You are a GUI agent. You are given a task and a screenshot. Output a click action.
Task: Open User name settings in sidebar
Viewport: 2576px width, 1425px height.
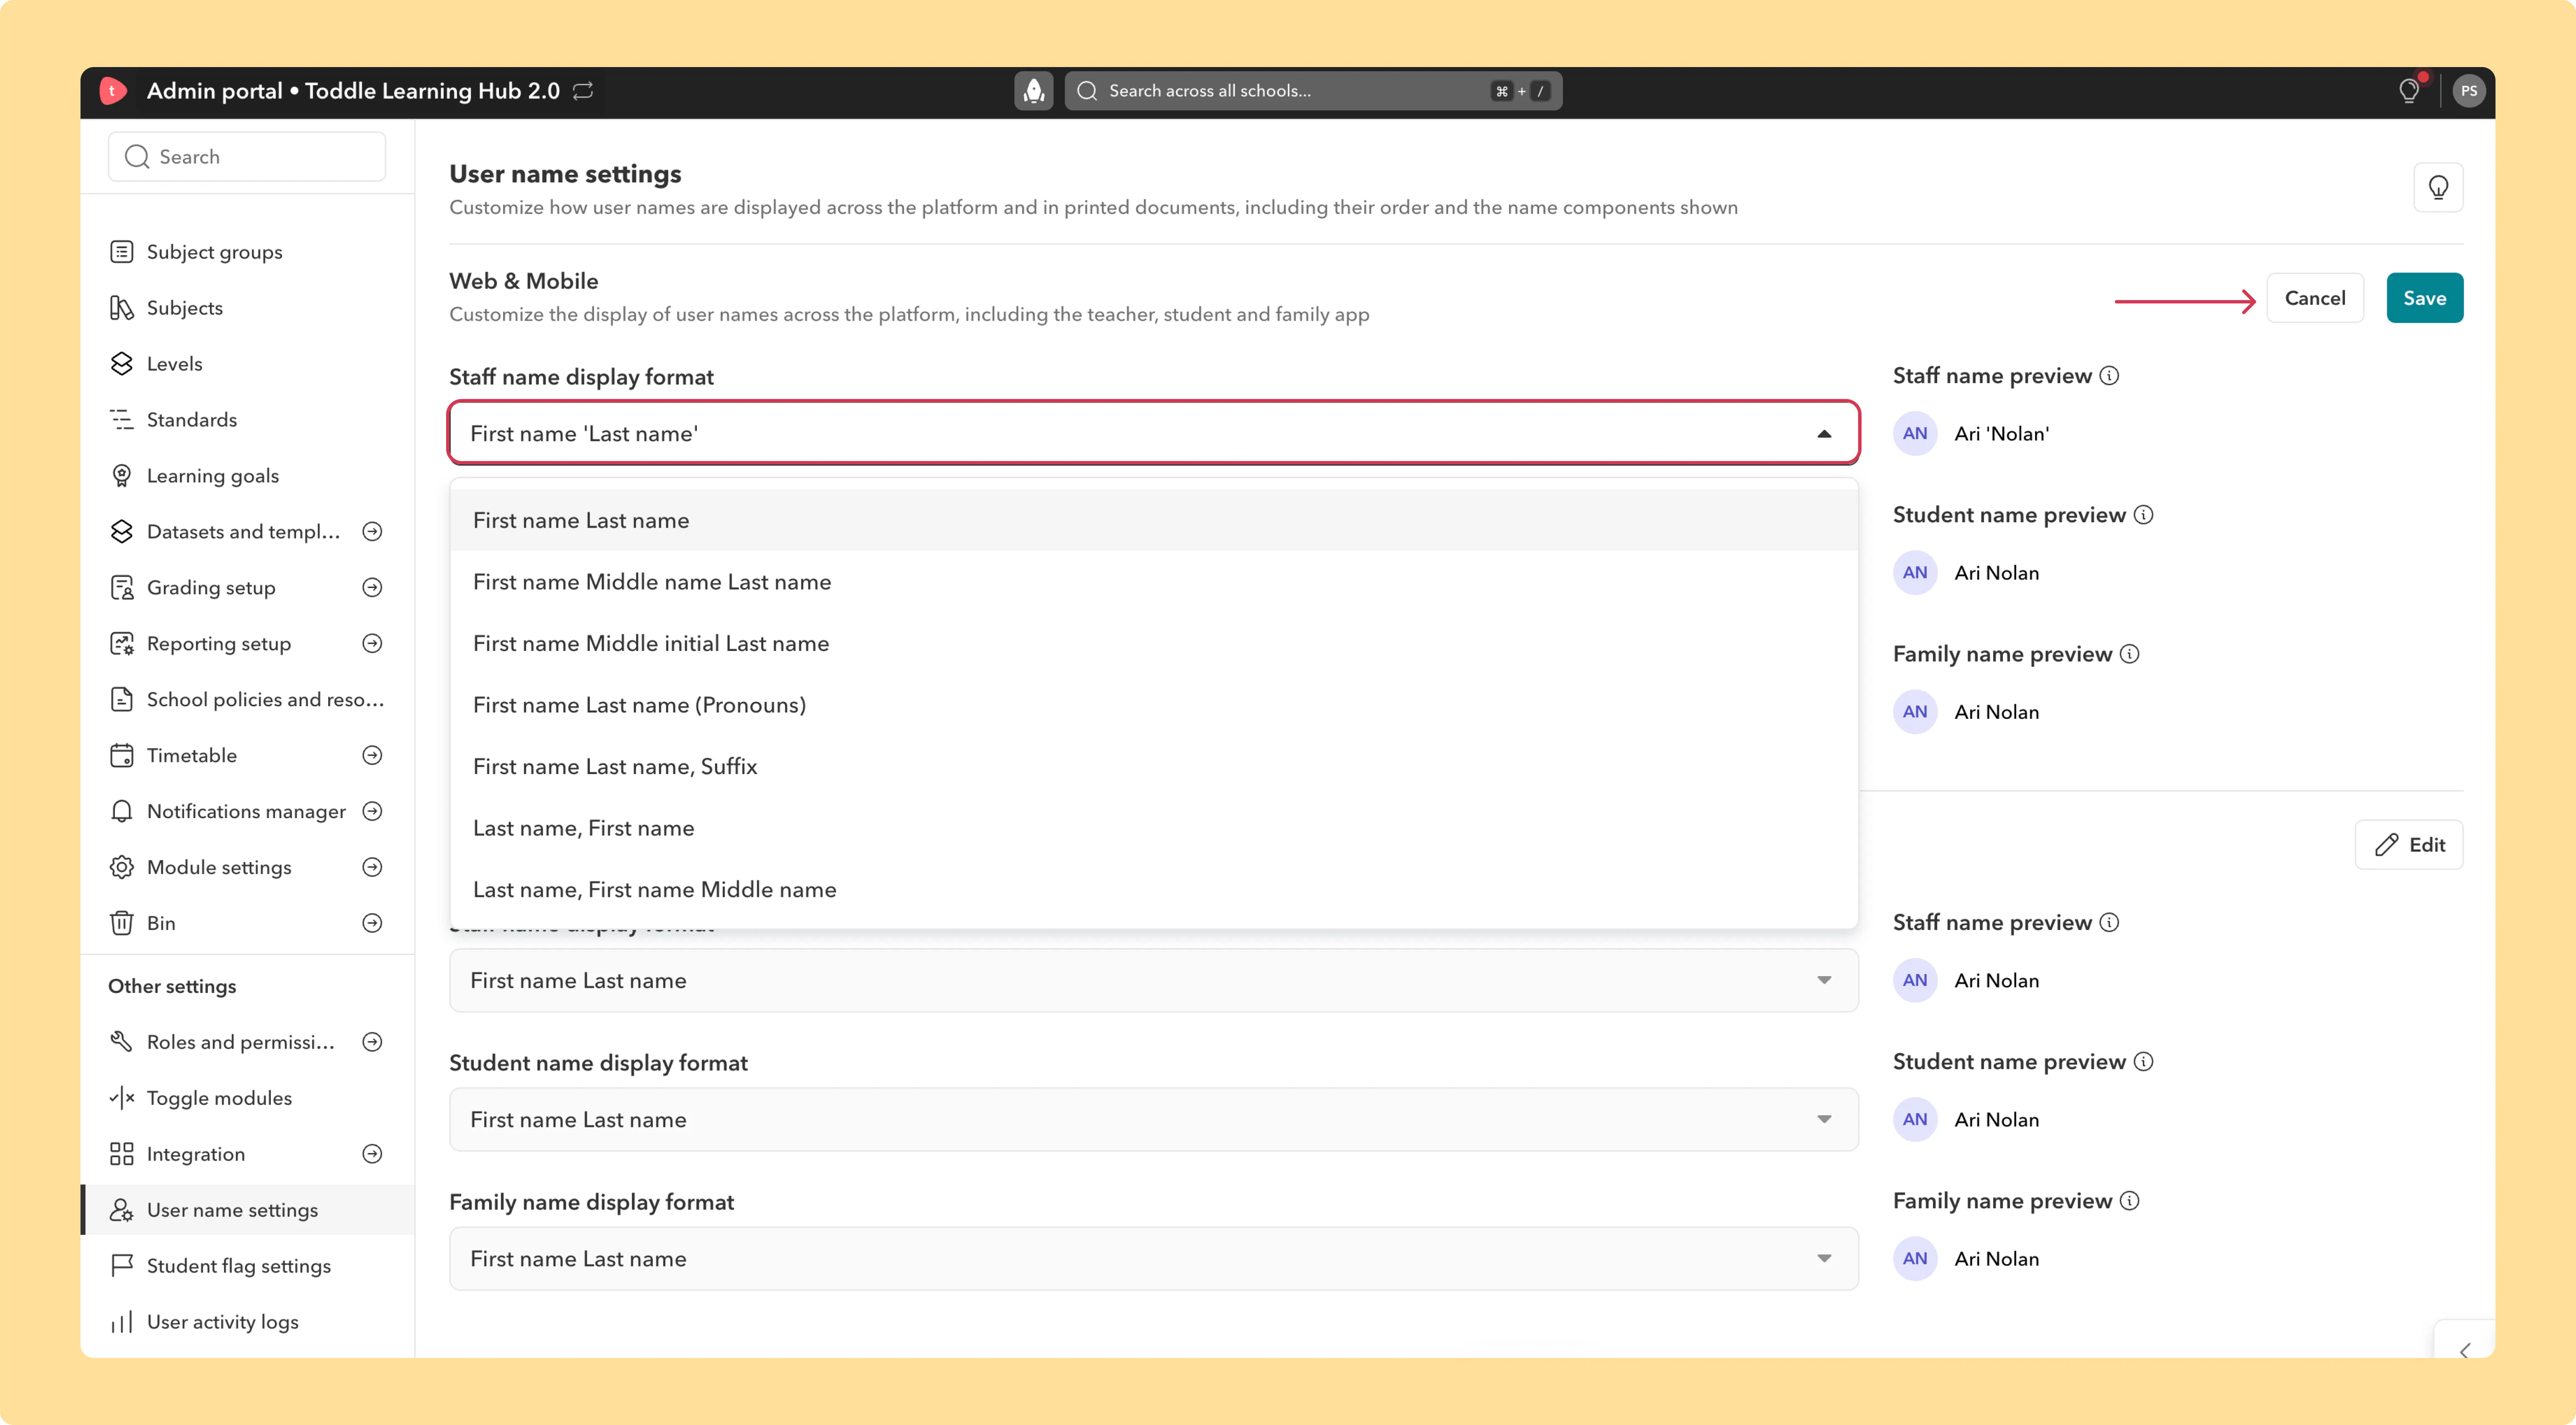pyautogui.click(x=248, y=1210)
